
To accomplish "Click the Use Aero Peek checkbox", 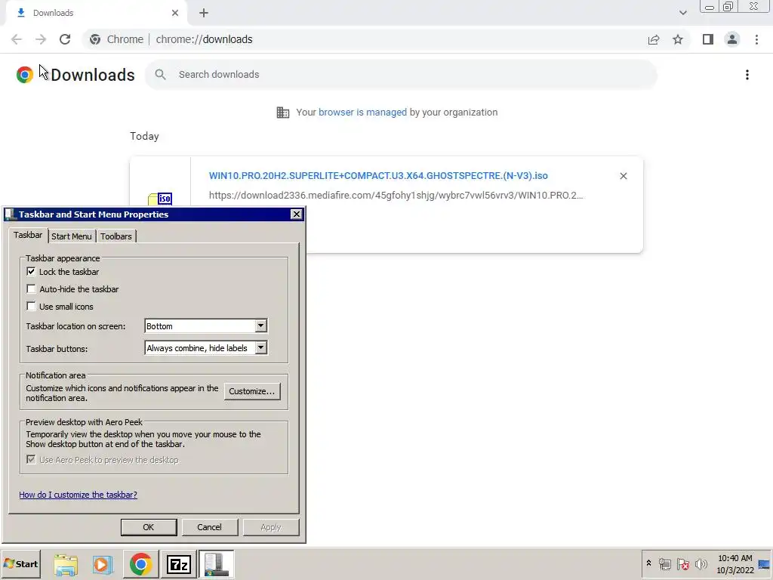I will pyautogui.click(x=31, y=460).
